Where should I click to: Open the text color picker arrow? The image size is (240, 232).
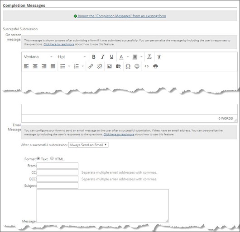coord(128,57)
